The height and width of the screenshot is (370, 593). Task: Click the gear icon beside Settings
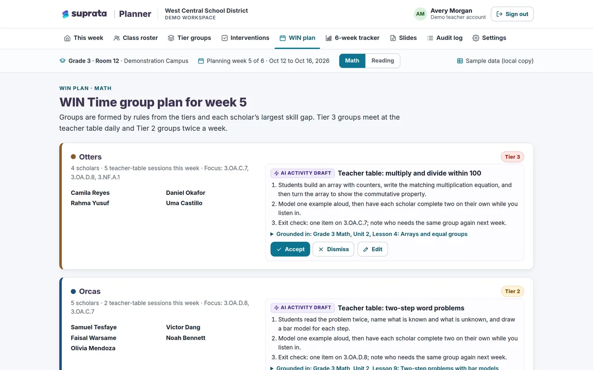(x=476, y=38)
